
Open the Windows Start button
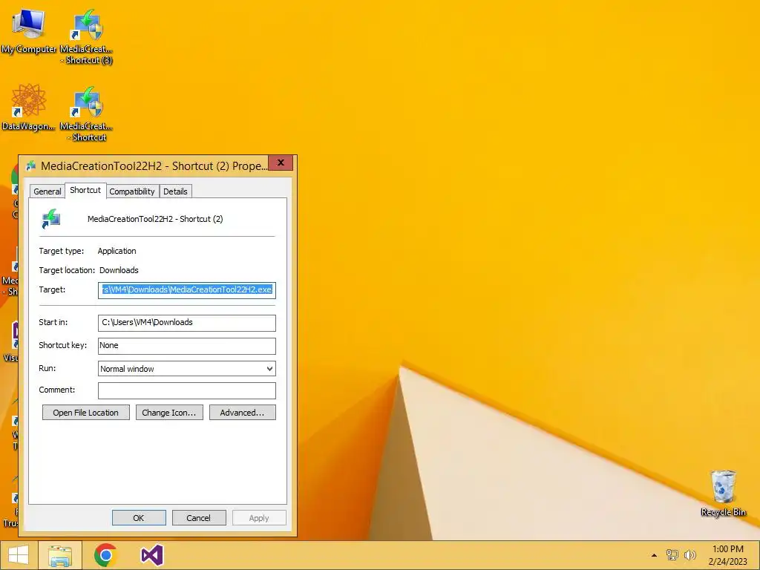(19, 555)
